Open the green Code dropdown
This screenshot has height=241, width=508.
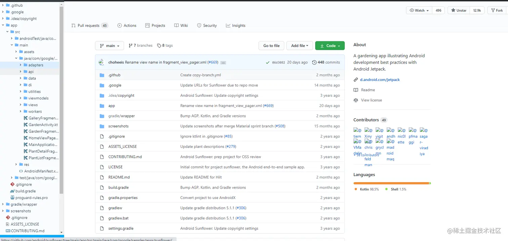point(330,46)
